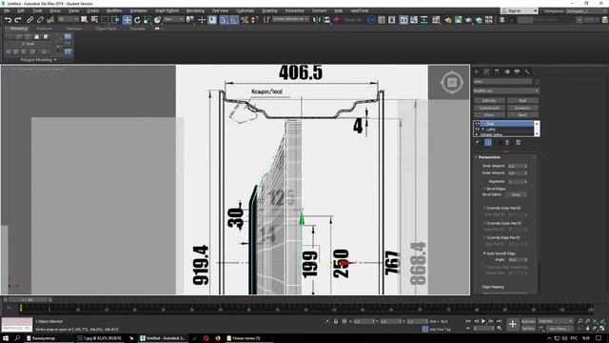Open the Customize menu
Screen dimensions: 609x343
tap(246, 10)
